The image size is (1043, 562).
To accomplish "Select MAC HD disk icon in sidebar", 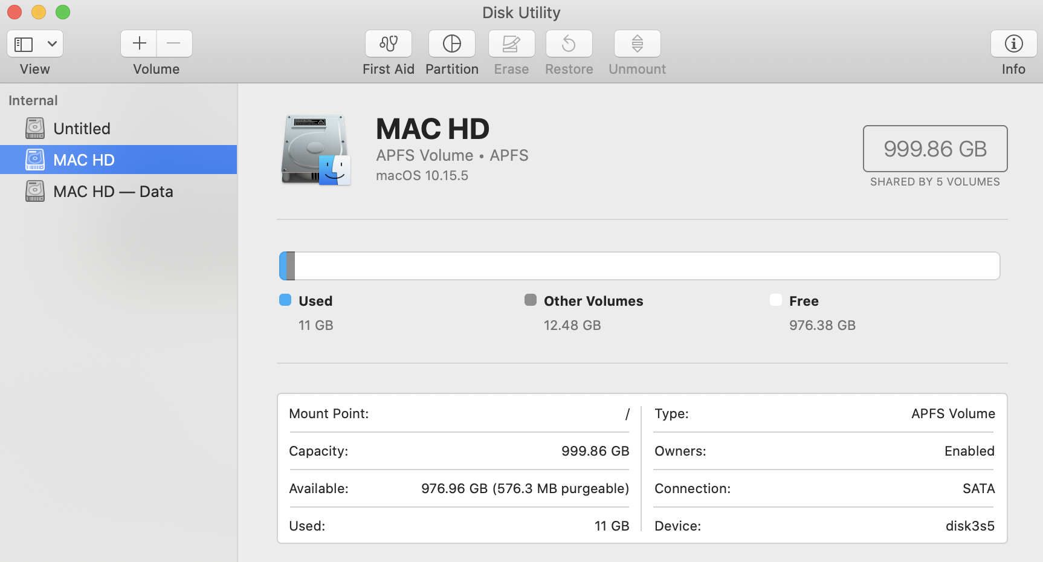I will [35, 160].
